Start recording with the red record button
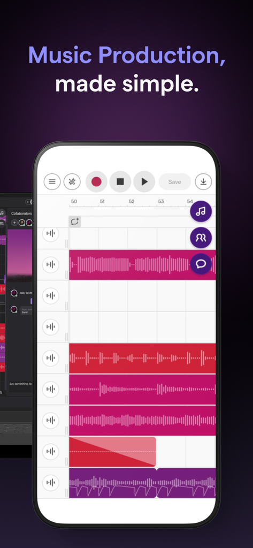 coord(96,182)
